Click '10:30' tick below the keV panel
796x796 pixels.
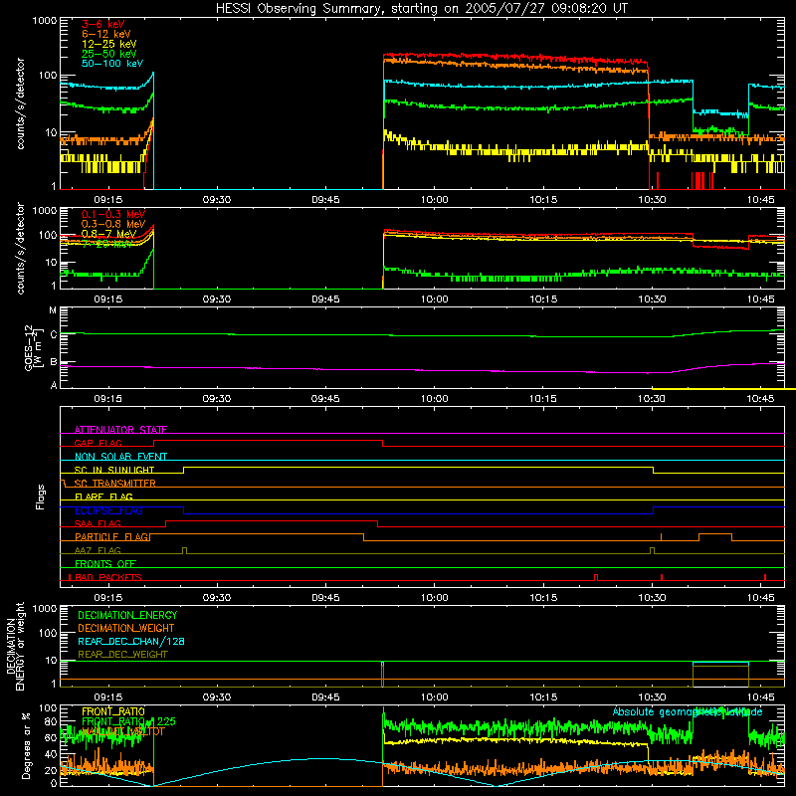[652, 200]
